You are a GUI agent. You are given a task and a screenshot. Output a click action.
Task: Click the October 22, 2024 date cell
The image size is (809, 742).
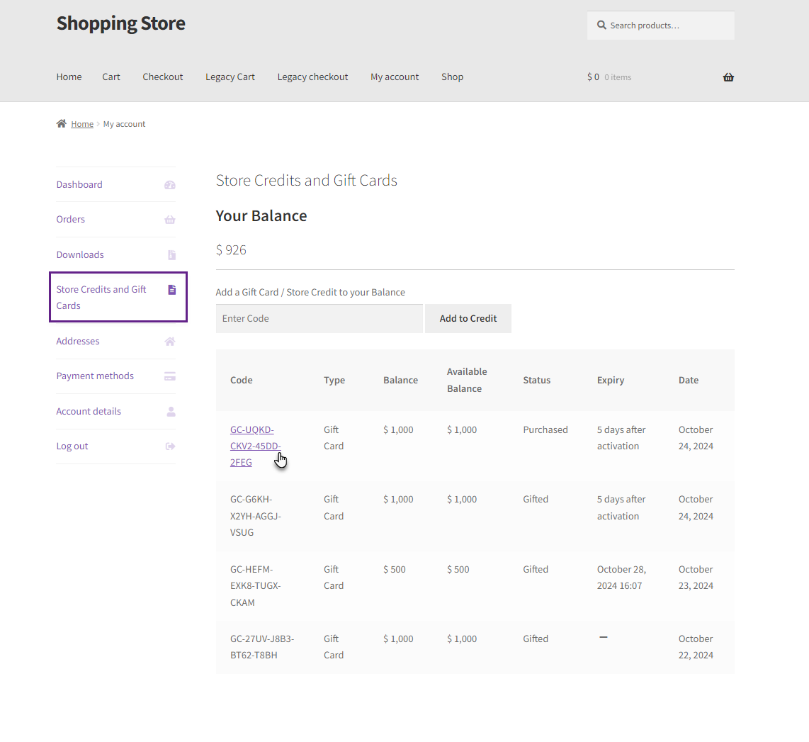[x=696, y=647]
